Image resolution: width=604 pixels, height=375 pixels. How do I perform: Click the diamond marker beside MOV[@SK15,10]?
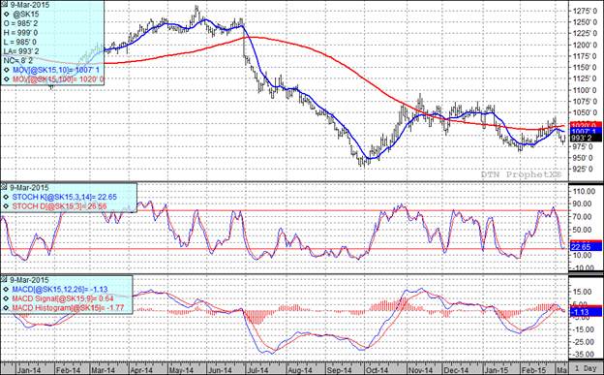point(7,70)
